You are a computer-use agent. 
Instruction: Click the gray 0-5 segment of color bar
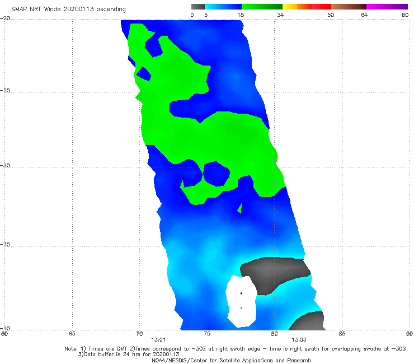(198, 7)
